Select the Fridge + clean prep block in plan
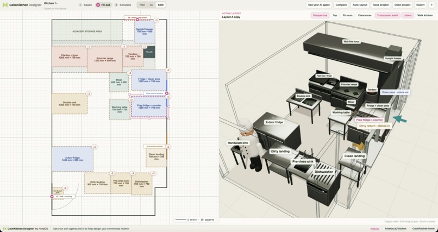The image size is (438, 232). pyautogui.click(x=149, y=80)
